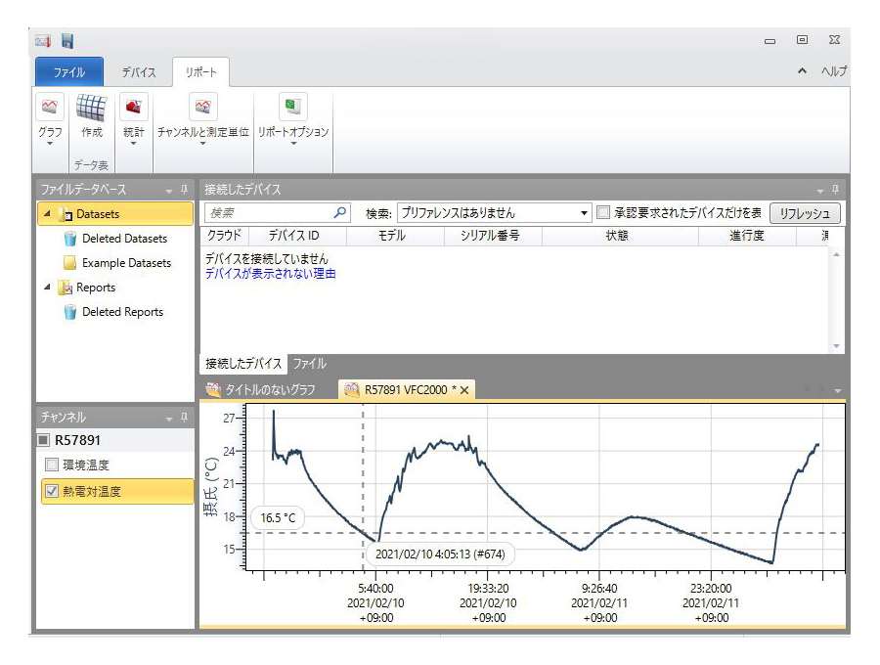Open the 統計 statistics tool
The image size is (880, 665).
[133, 108]
